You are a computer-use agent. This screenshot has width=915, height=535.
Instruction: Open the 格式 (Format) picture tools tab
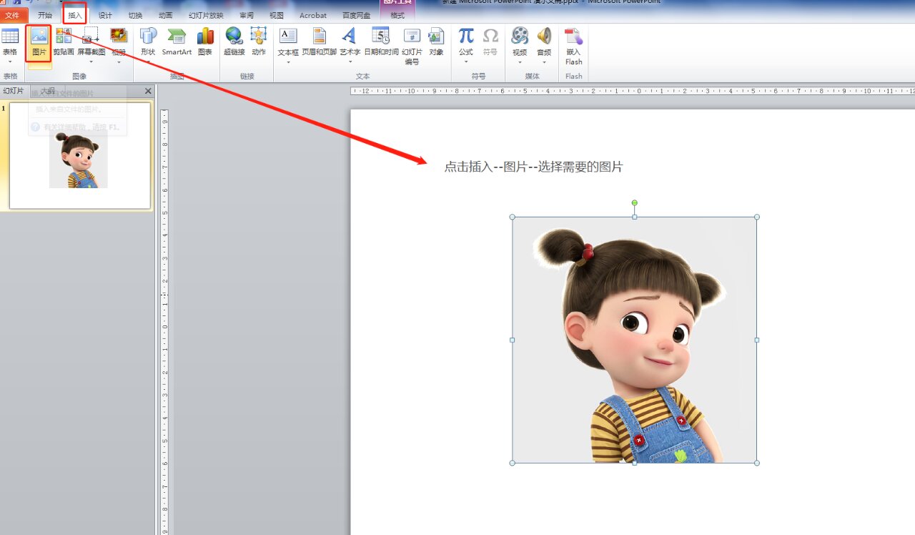pos(397,15)
